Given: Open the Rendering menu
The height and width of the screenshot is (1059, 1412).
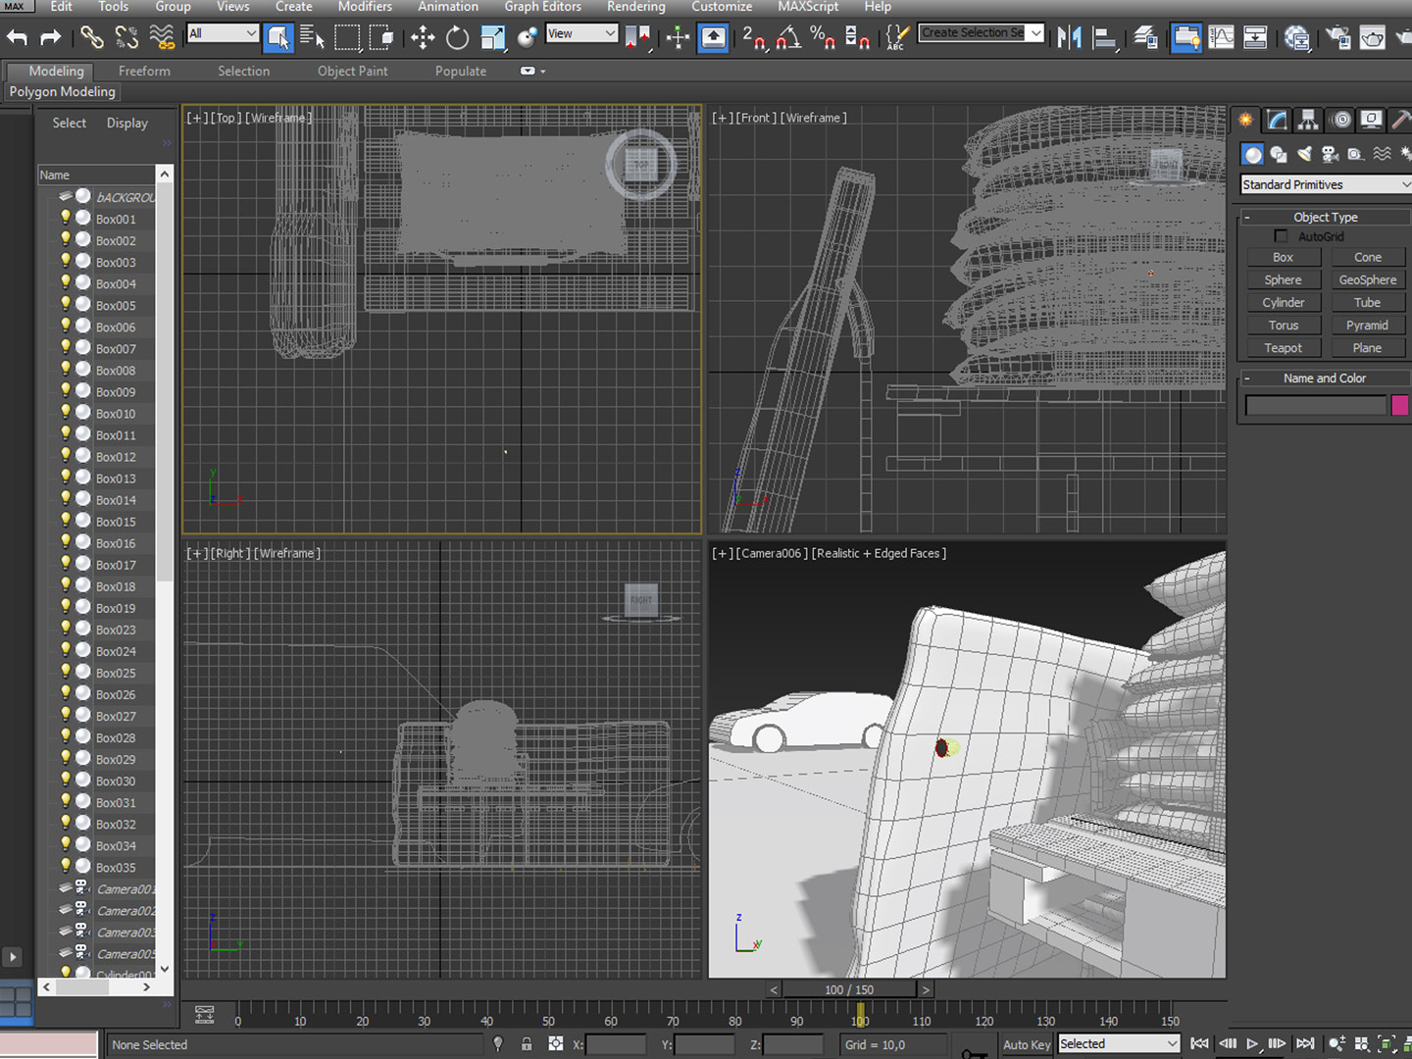Looking at the screenshot, I should pyautogui.click(x=635, y=7).
